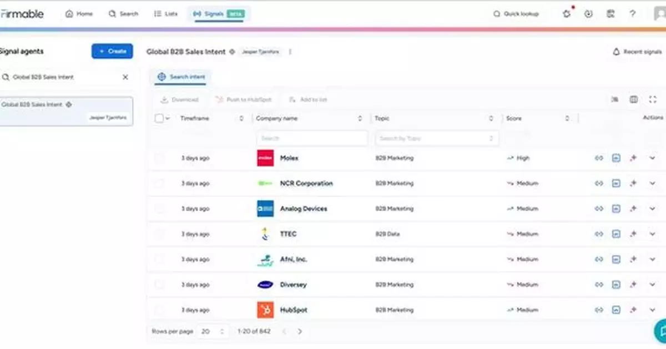Open the Search by Topic dropdown

(436, 138)
